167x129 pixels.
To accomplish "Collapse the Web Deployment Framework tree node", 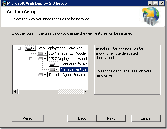I will click(19, 48).
